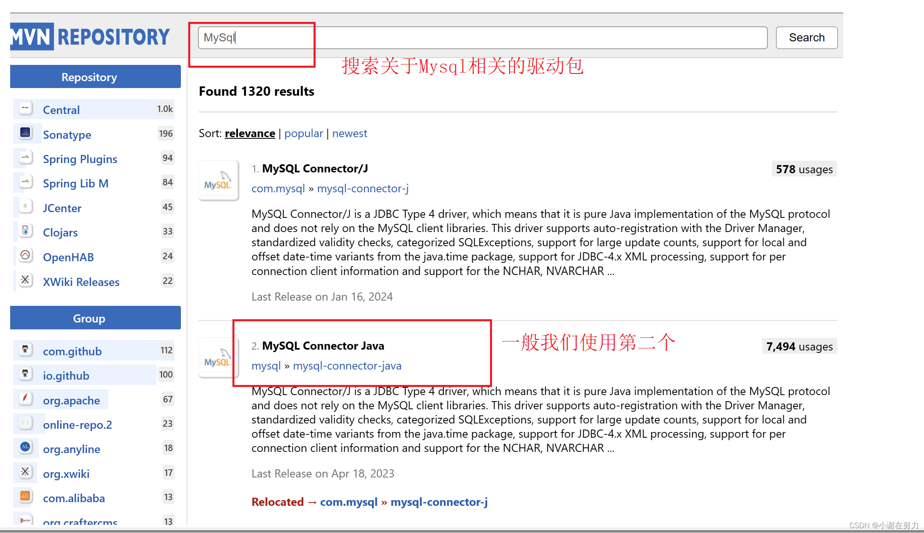Open the mysql-connector-java artifact link

tap(347, 366)
